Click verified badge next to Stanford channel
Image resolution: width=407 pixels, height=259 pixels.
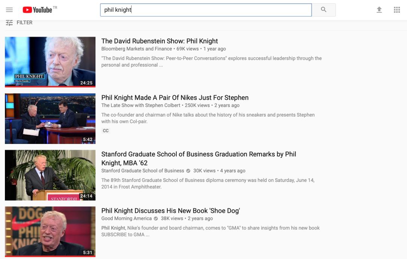[188, 171]
